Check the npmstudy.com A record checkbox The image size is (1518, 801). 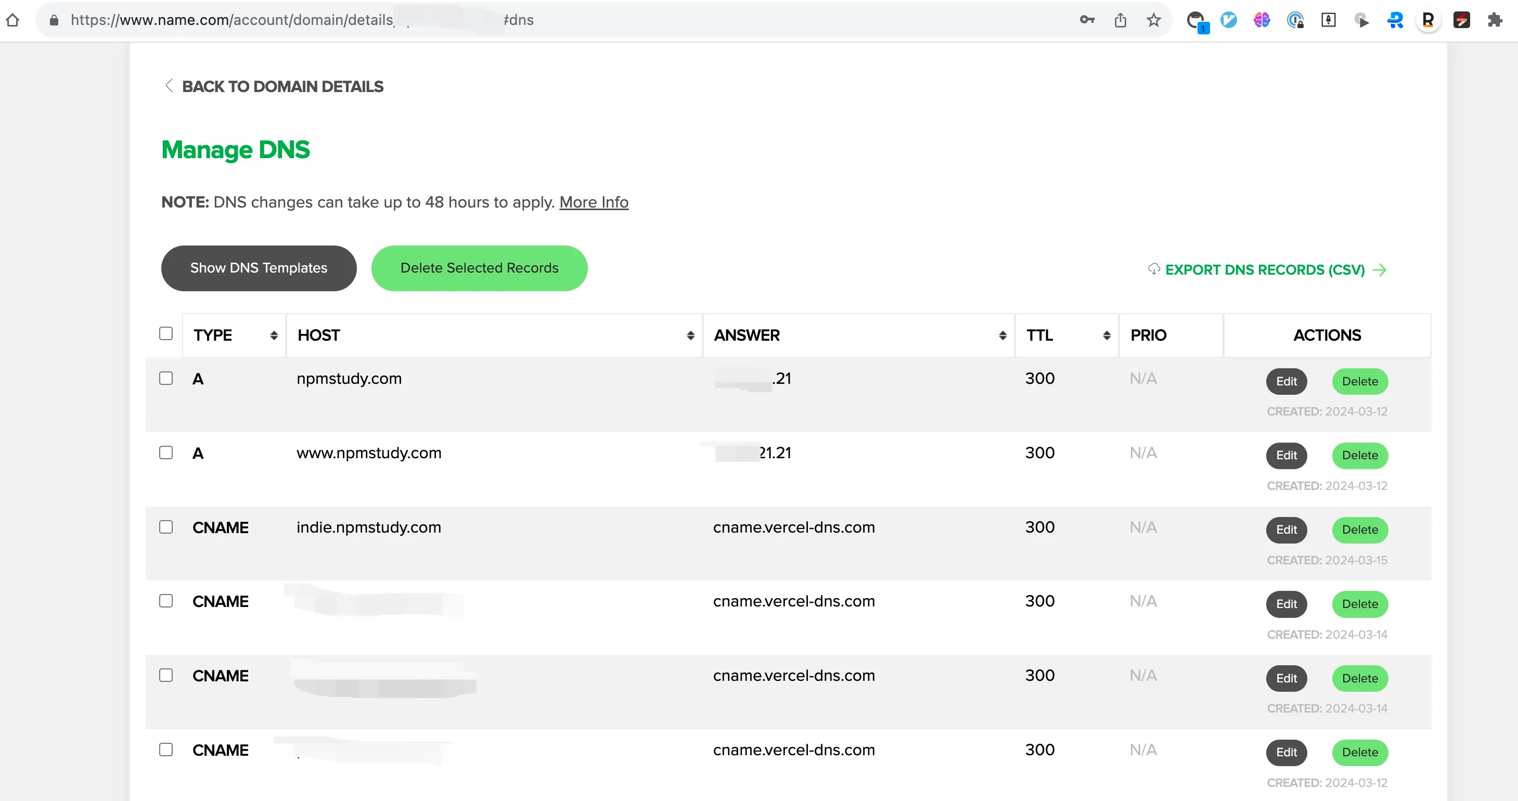pos(166,378)
